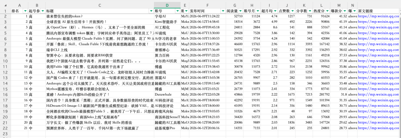Click the publish time '2026-06-09T11:24:22'

pyautogui.click(x=208, y=16)
